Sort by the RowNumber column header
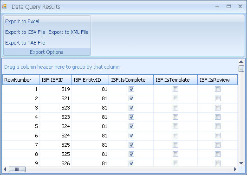Image resolution: width=247 pixels, height=175 pixels. click(21, 80)
